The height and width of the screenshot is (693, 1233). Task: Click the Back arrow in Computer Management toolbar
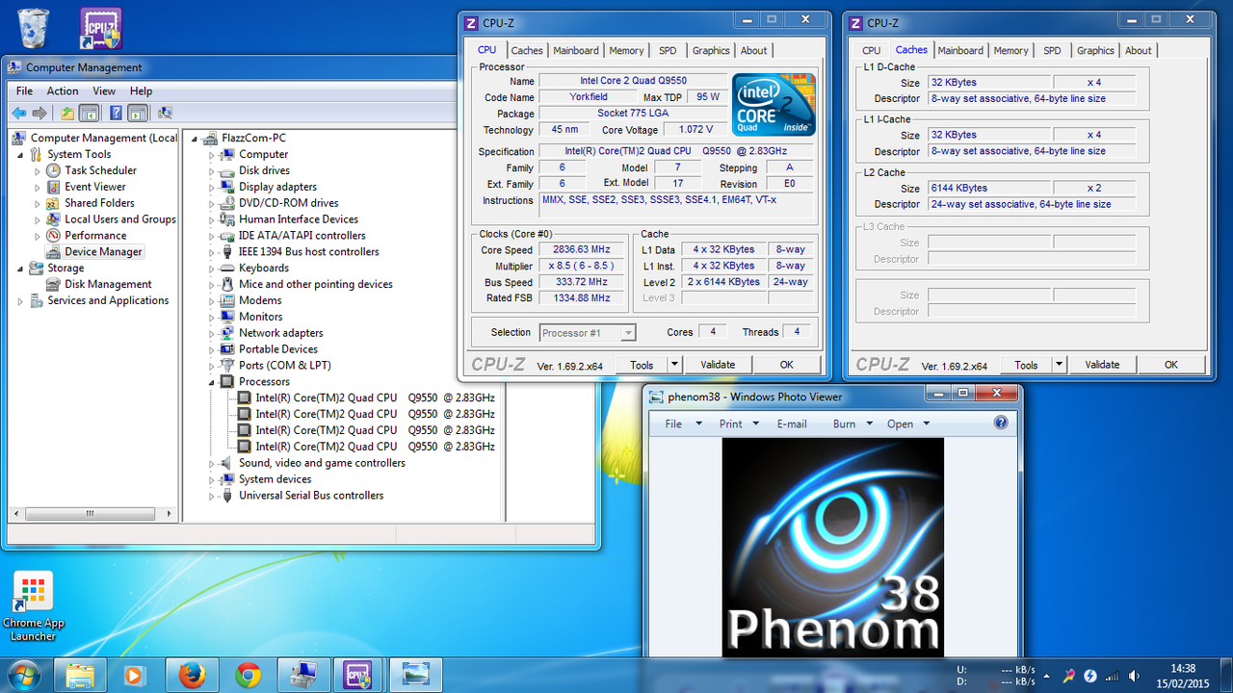[19, 113]
